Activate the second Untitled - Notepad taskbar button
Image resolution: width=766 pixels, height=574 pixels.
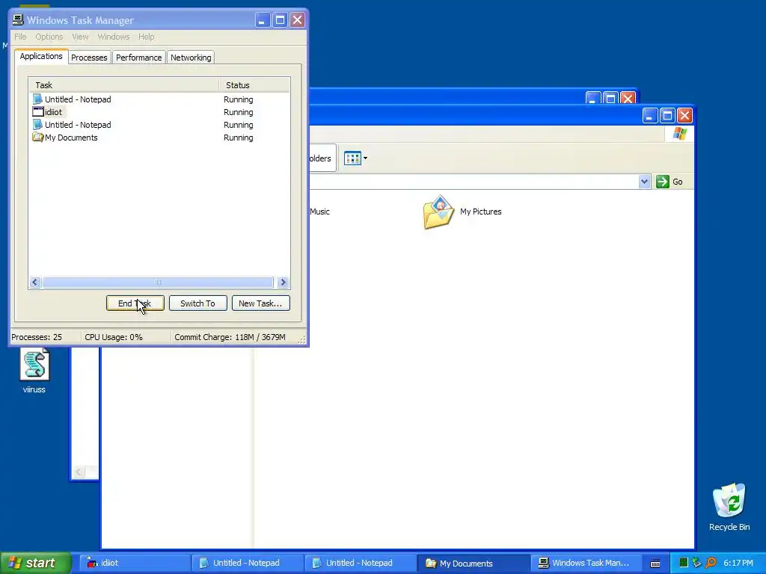pyautogui.click(x=360, y=563)
